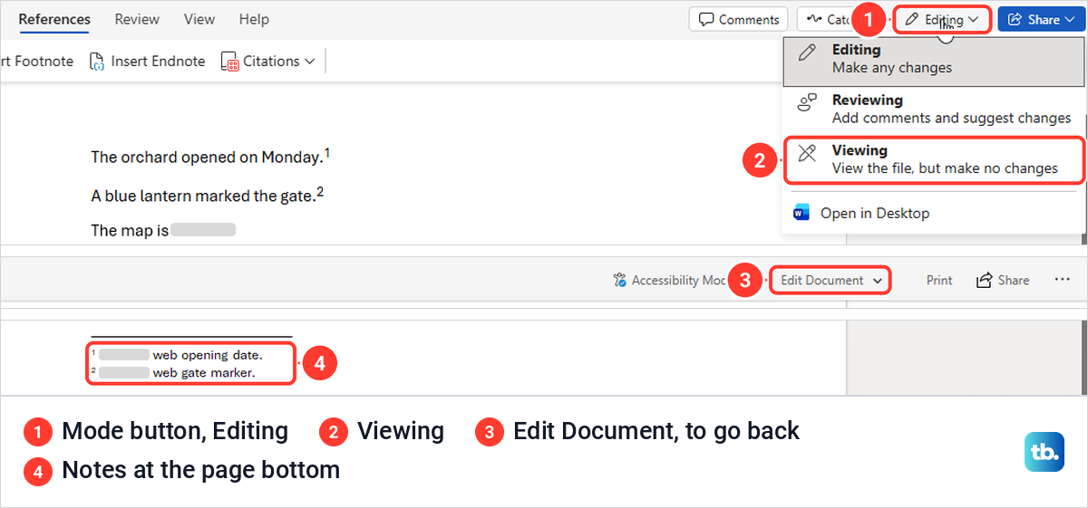Click Print in the viewing bar
The image size is (1088, 508).
tap(939, 281)
